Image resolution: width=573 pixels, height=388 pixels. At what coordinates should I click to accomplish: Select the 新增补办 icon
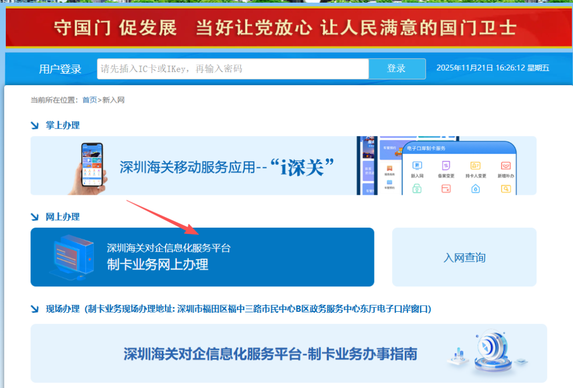point(506,165)
